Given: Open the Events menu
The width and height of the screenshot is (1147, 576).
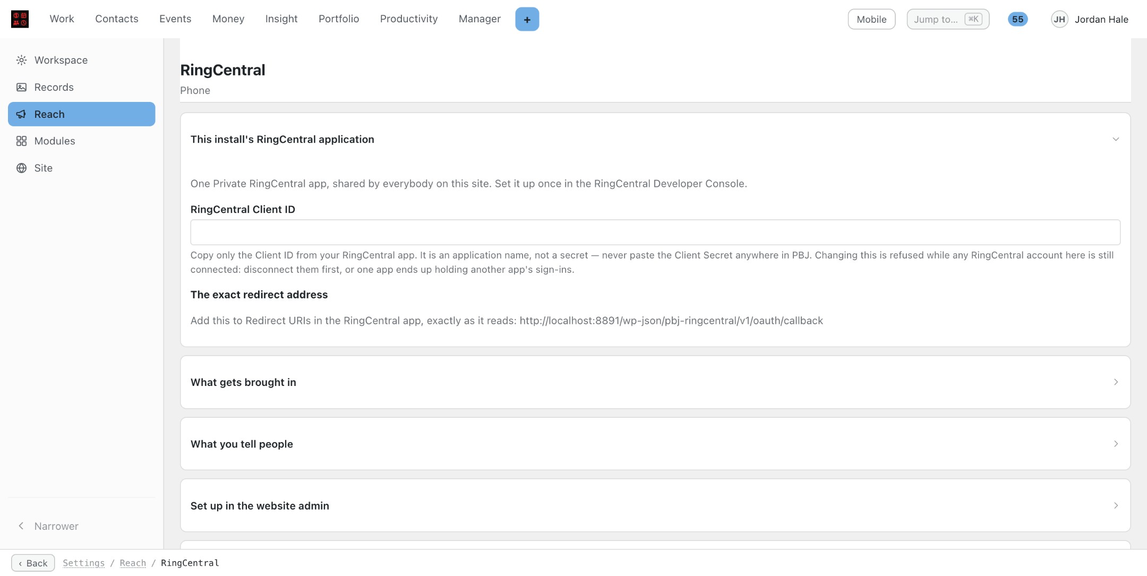Looking at the screenshot, I should click(x=175, y=19).
